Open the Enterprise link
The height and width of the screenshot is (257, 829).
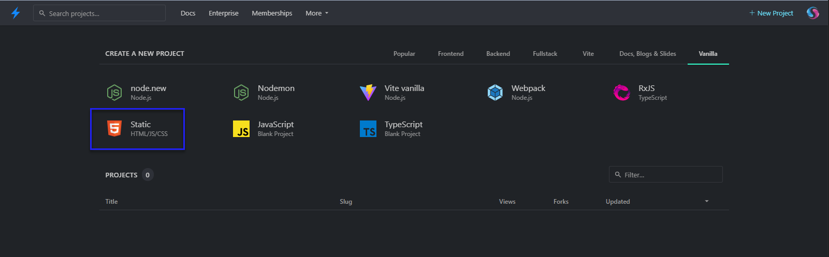(224, 13)
